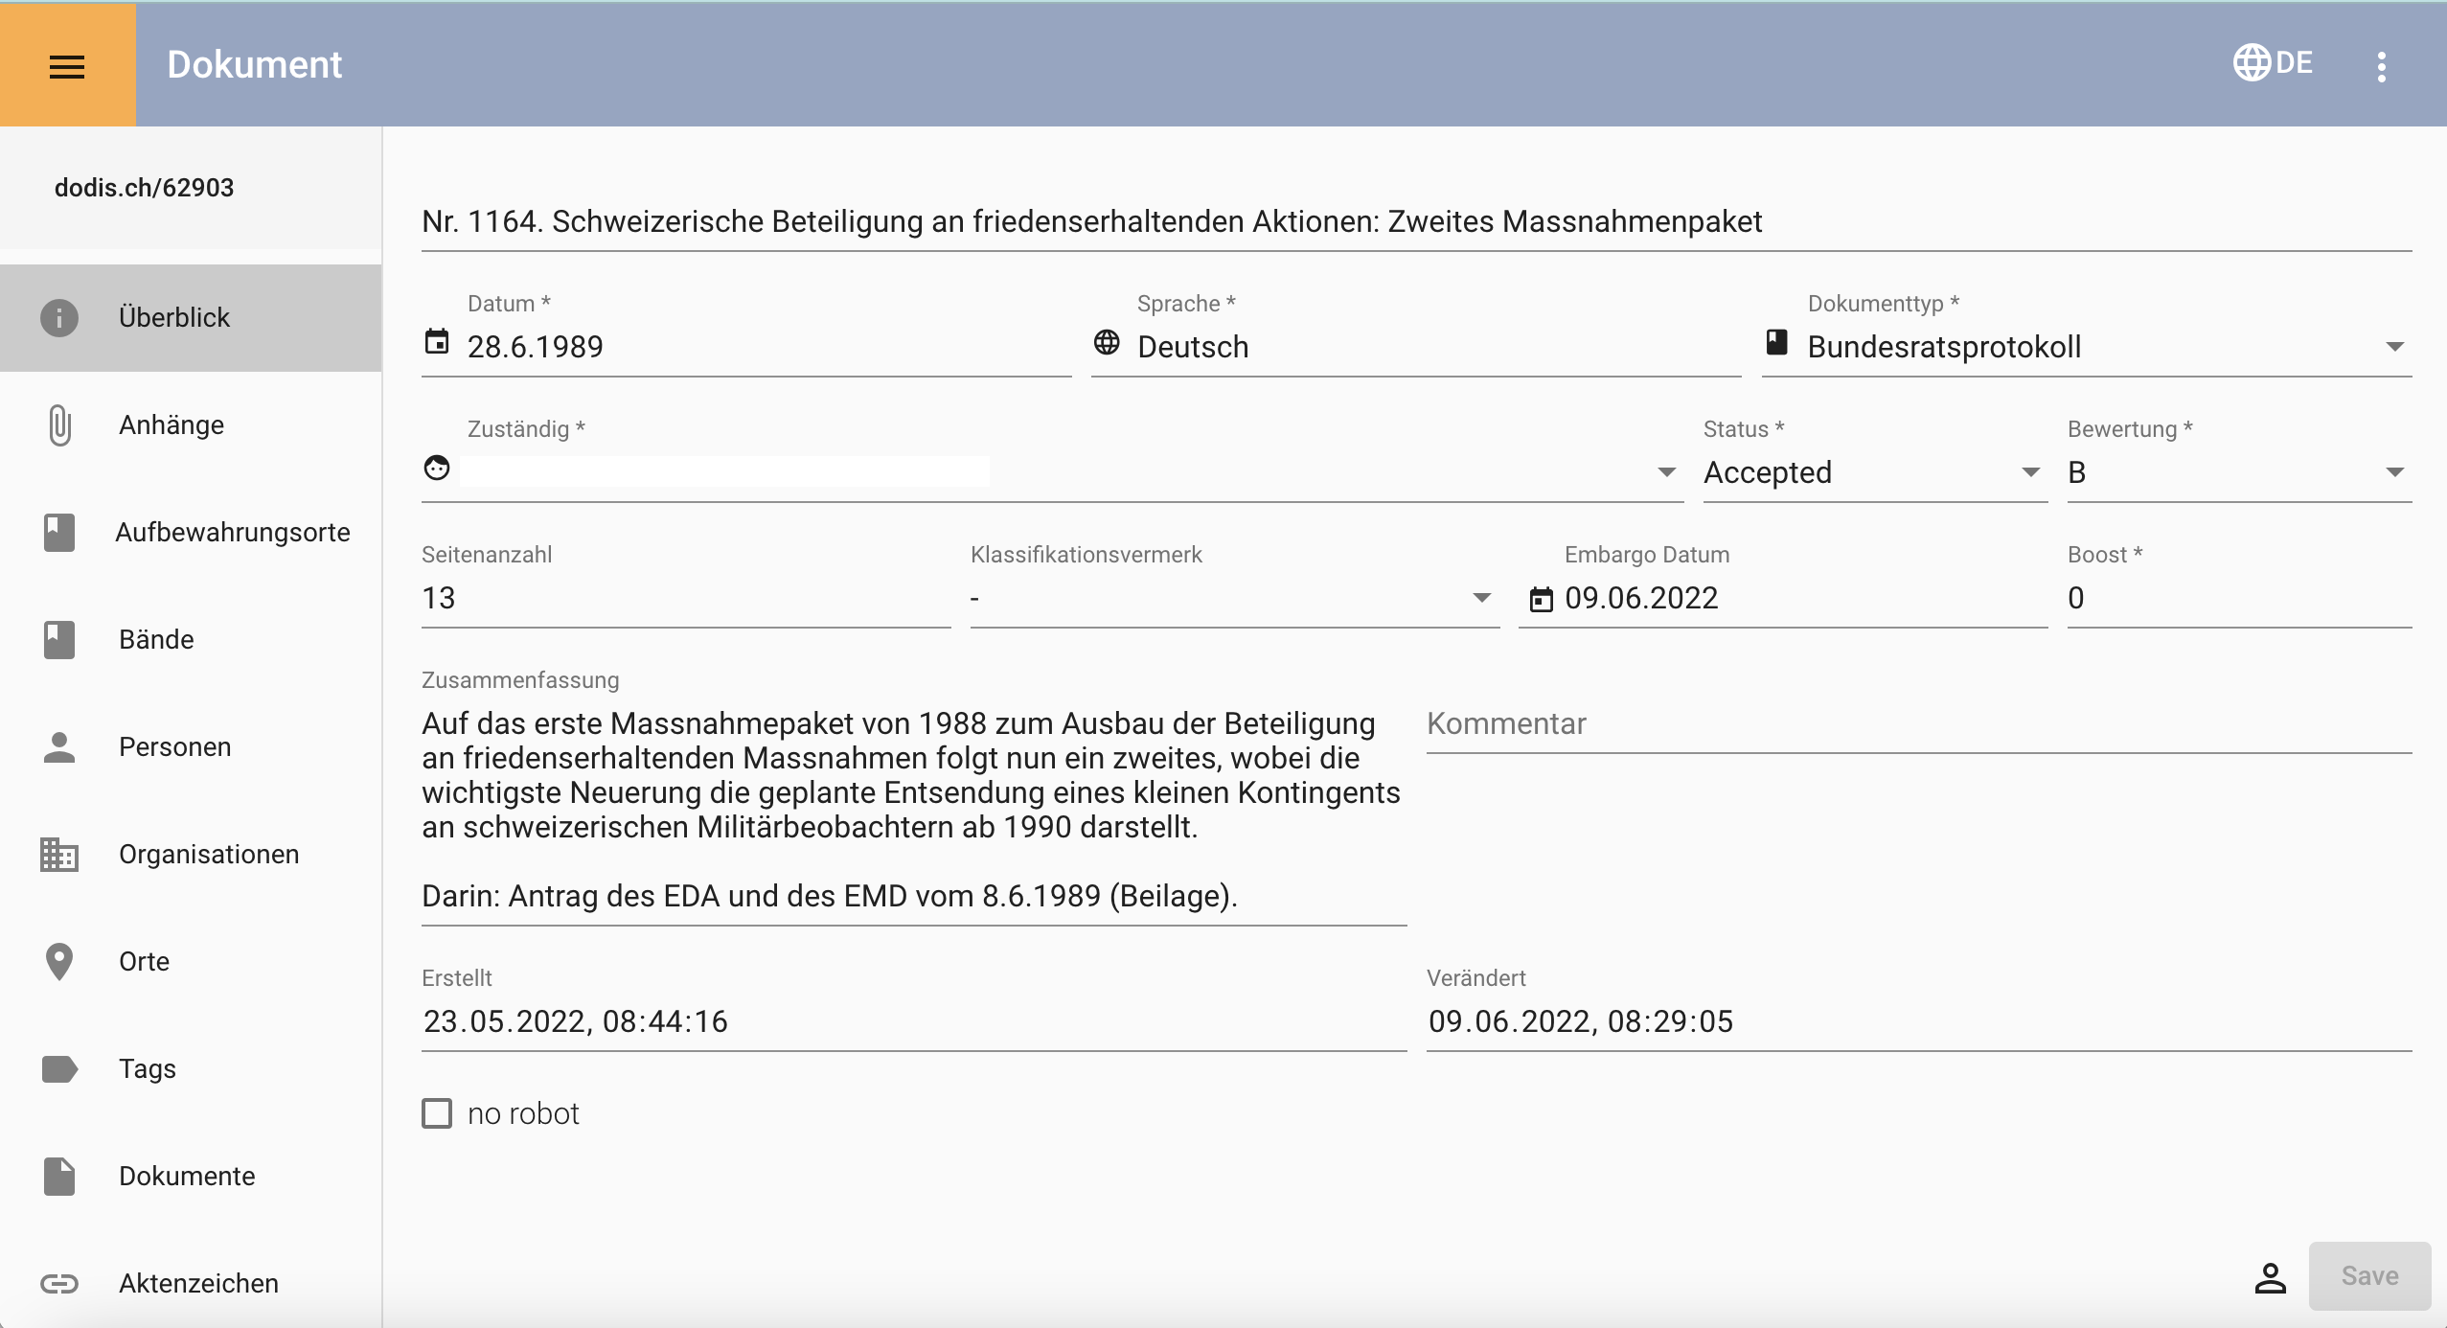
Task: Click the user profile icon beside Save
Action: coord(2270,1277)
